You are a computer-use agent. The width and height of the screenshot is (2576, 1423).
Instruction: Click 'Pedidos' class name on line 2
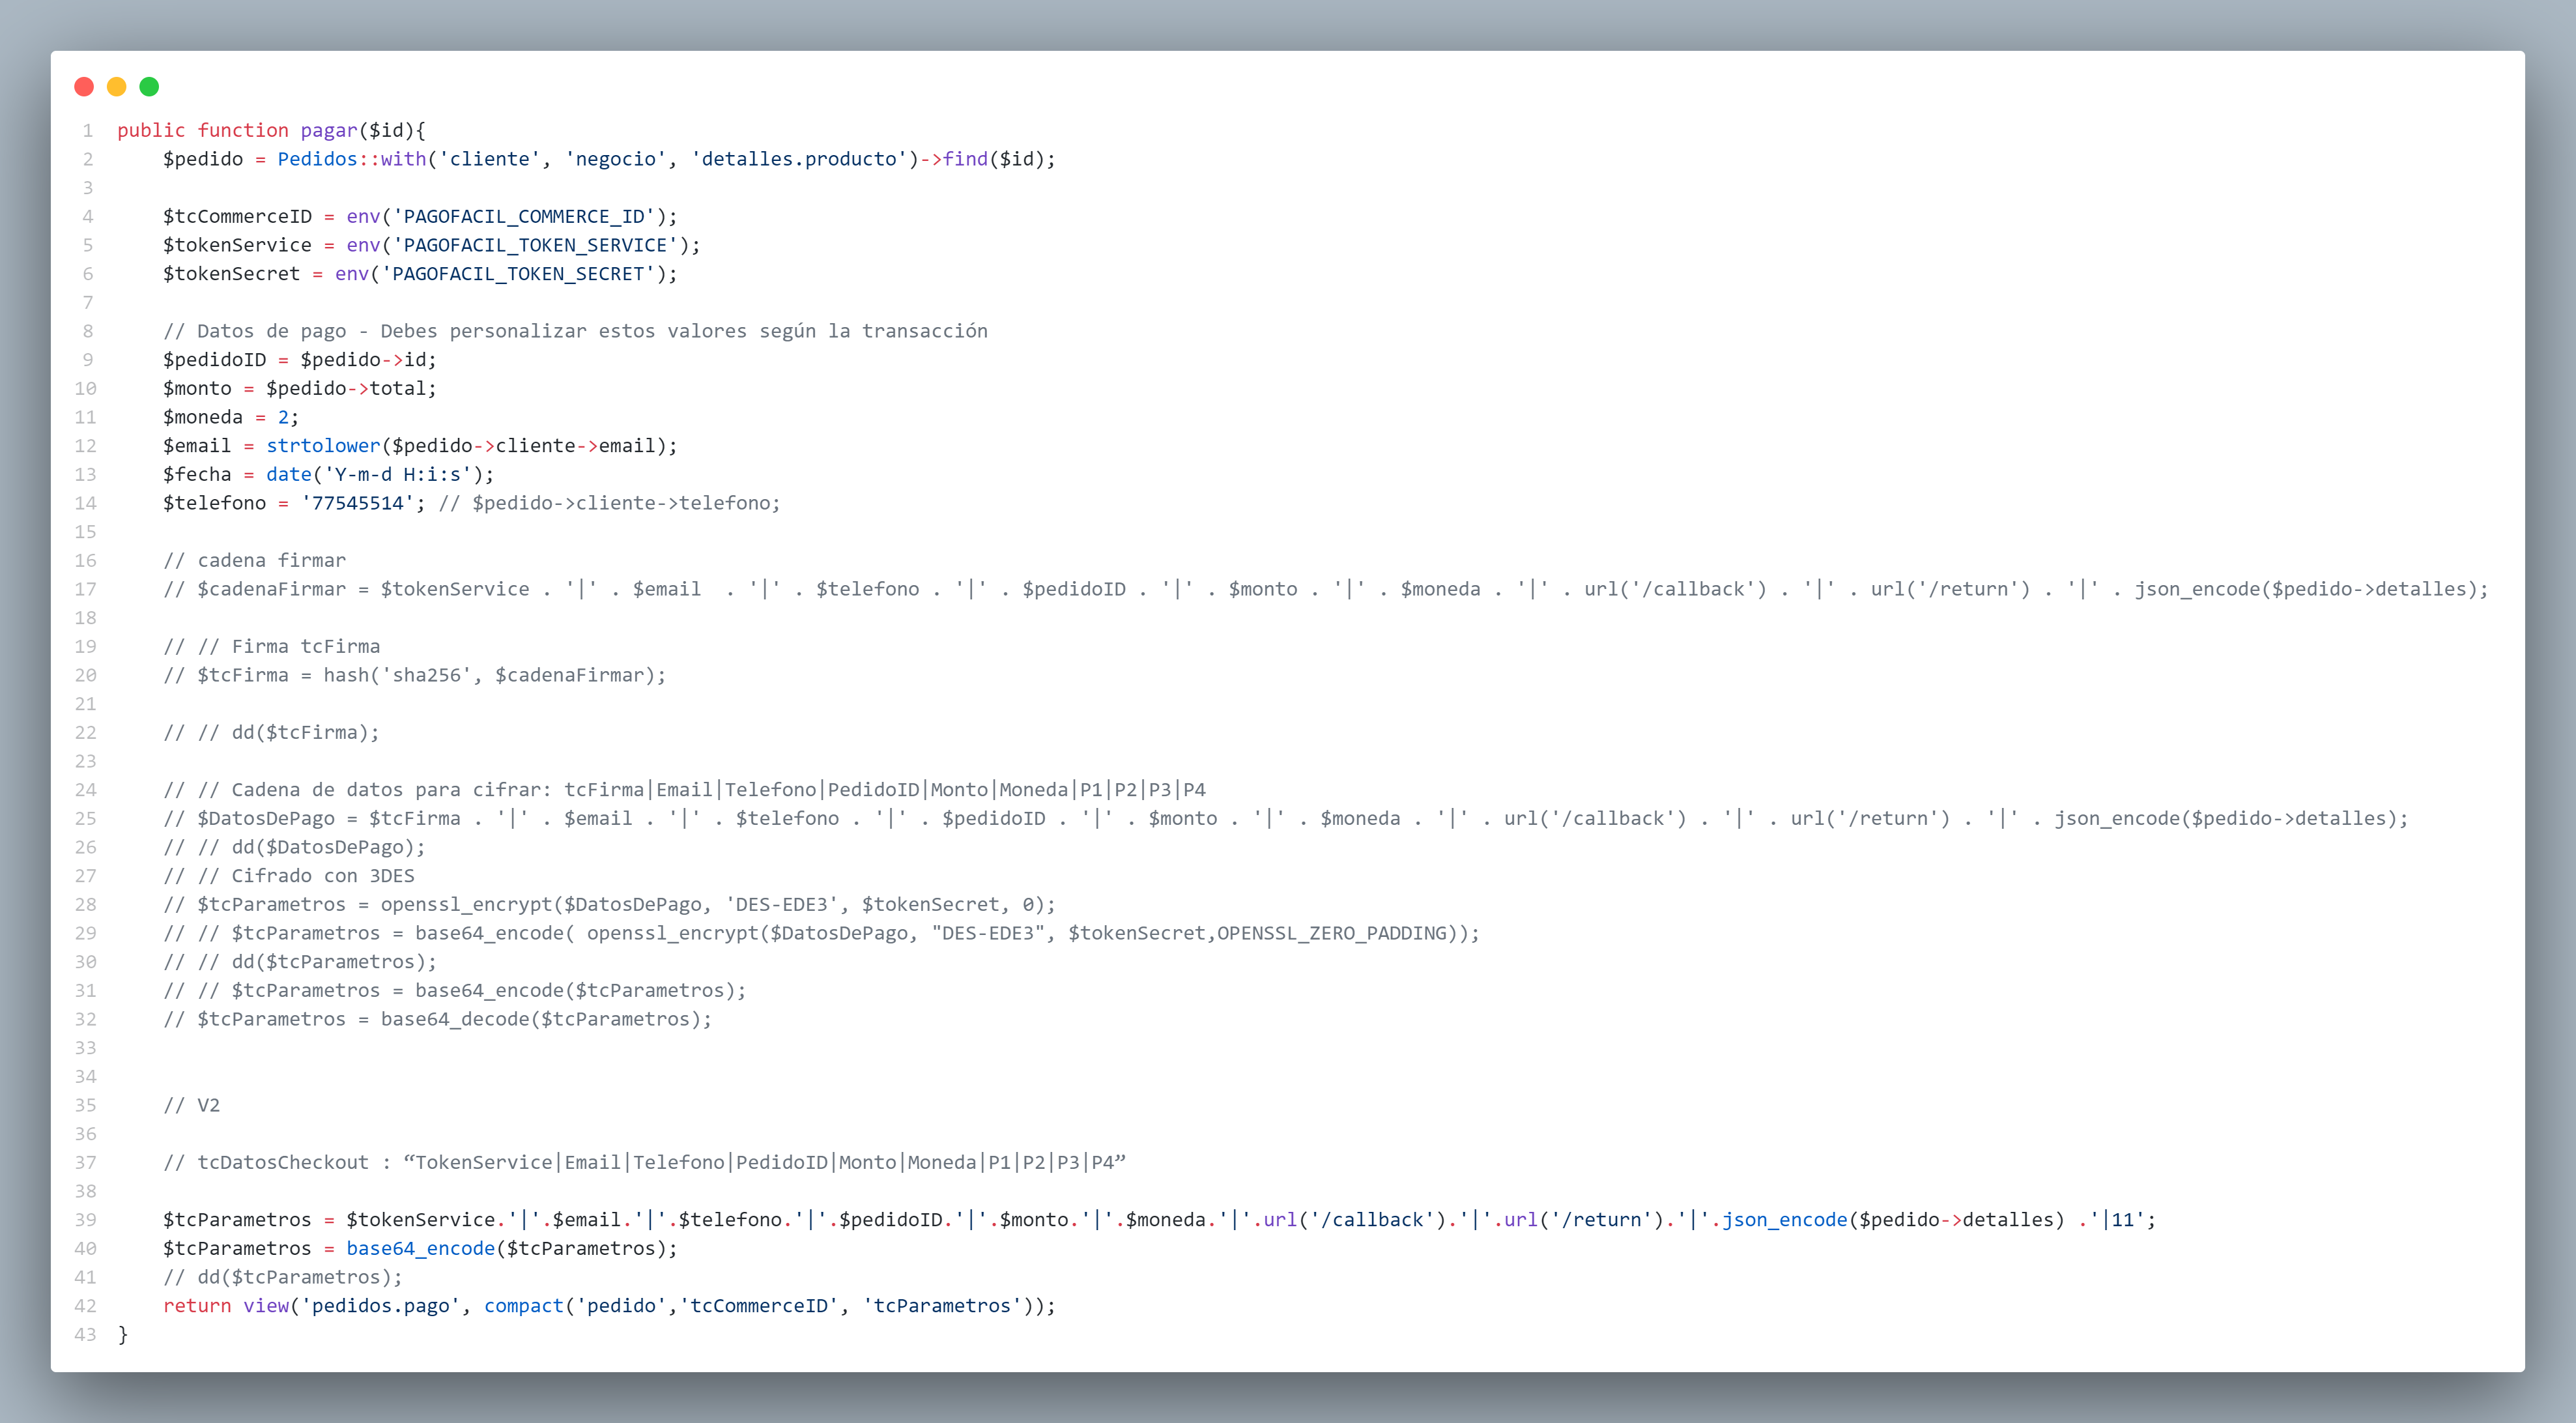point(317,159)
